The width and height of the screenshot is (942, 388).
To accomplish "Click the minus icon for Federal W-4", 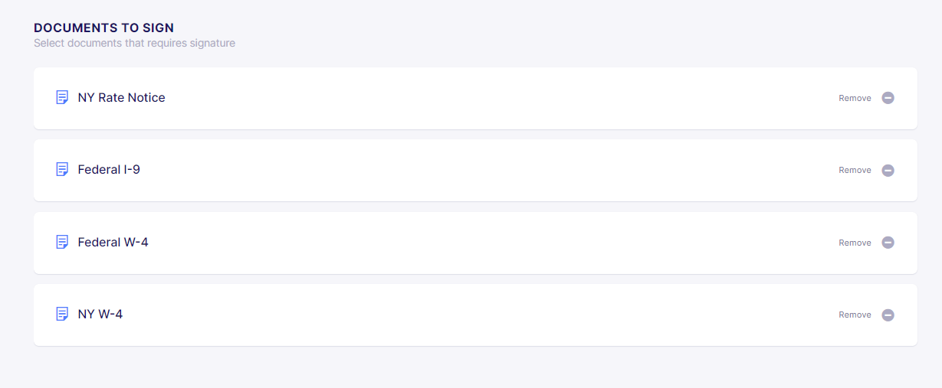I will tap(888, 243).
